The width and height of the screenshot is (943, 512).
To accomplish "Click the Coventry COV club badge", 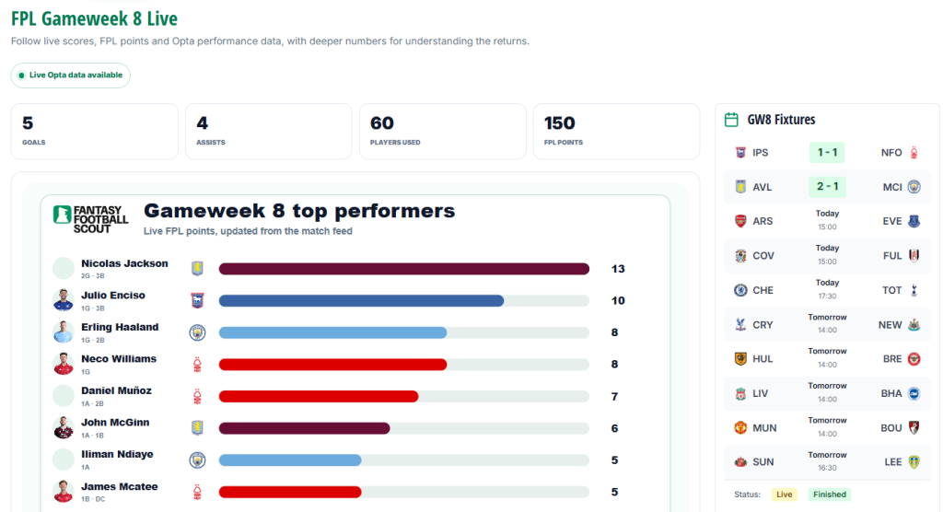I will click(741, 256).
